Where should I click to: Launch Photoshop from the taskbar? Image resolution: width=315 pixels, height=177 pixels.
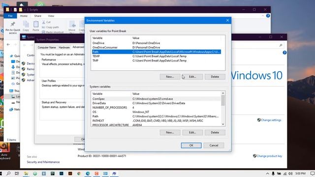[x=61, y=174]
